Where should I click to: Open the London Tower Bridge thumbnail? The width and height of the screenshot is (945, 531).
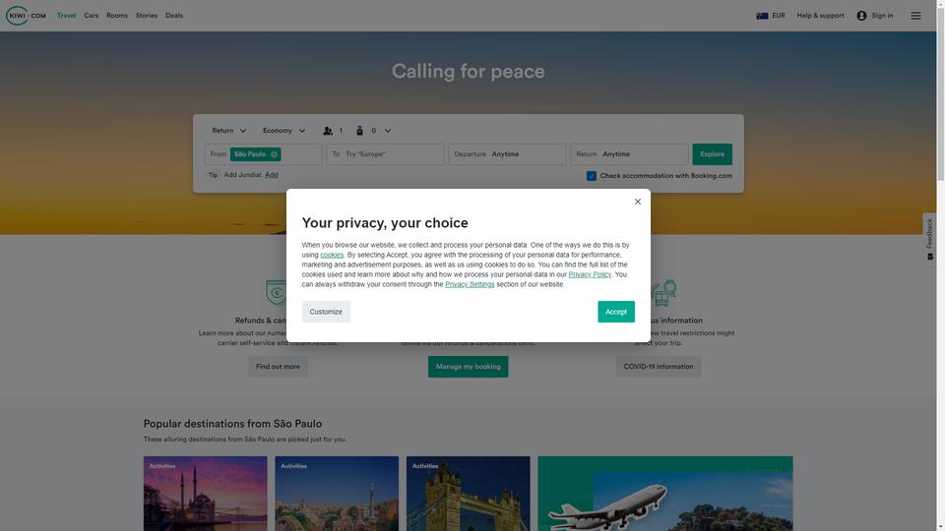click(468, 494)
